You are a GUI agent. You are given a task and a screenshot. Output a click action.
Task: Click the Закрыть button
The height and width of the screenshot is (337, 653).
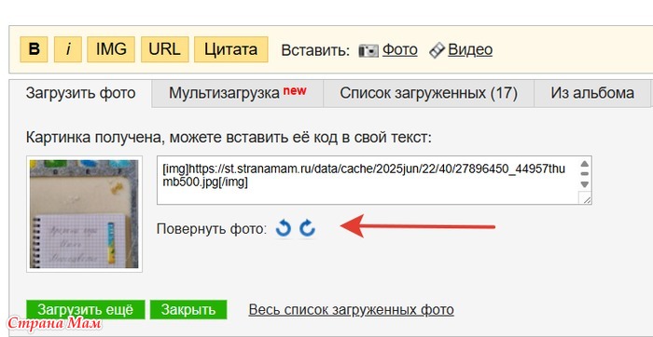(188, 310)
